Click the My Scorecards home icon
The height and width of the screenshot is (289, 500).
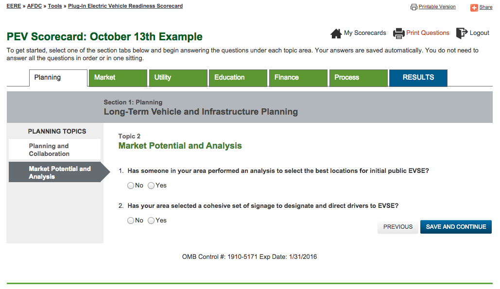[x=336, y=34]
